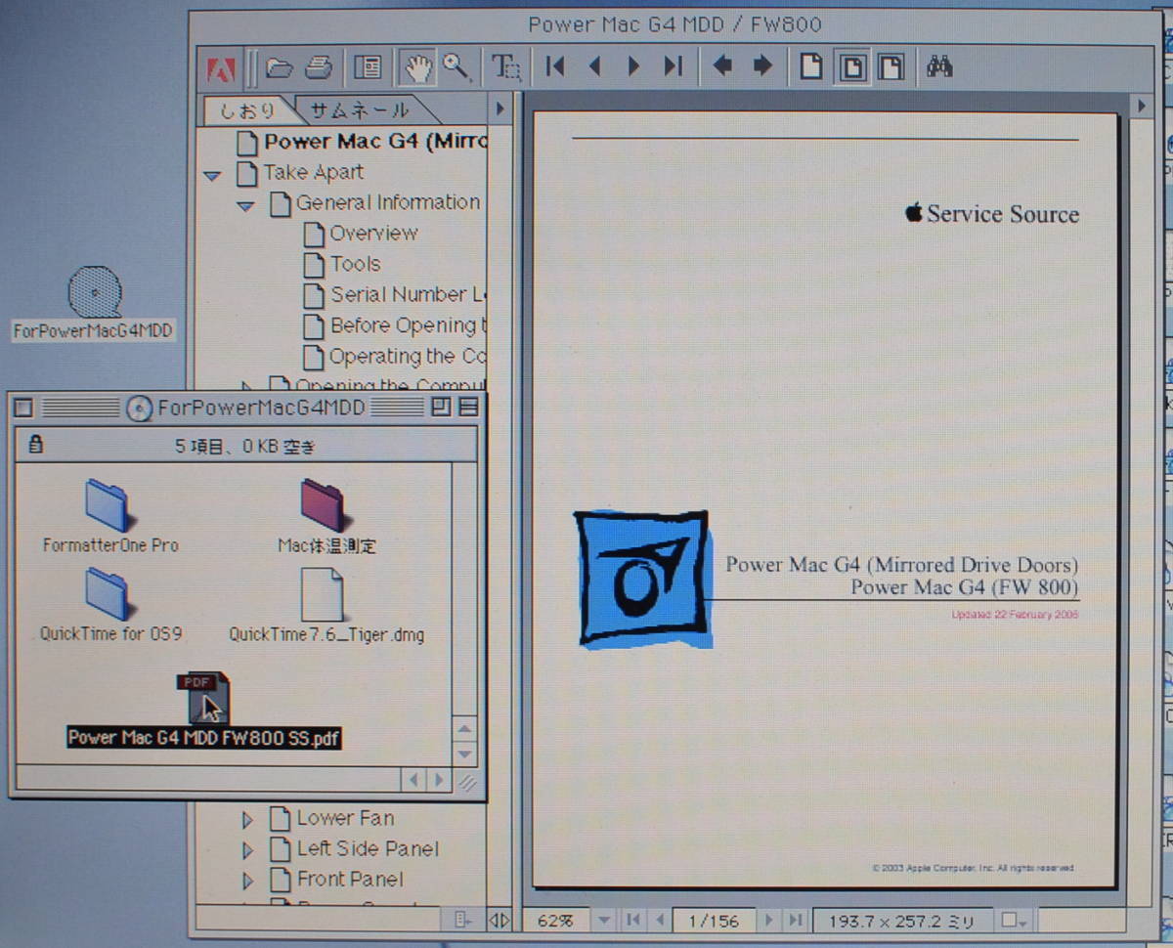The image size is (1173, 948).
Task: Switch to the しおり tab
Action: coord(247,109)
